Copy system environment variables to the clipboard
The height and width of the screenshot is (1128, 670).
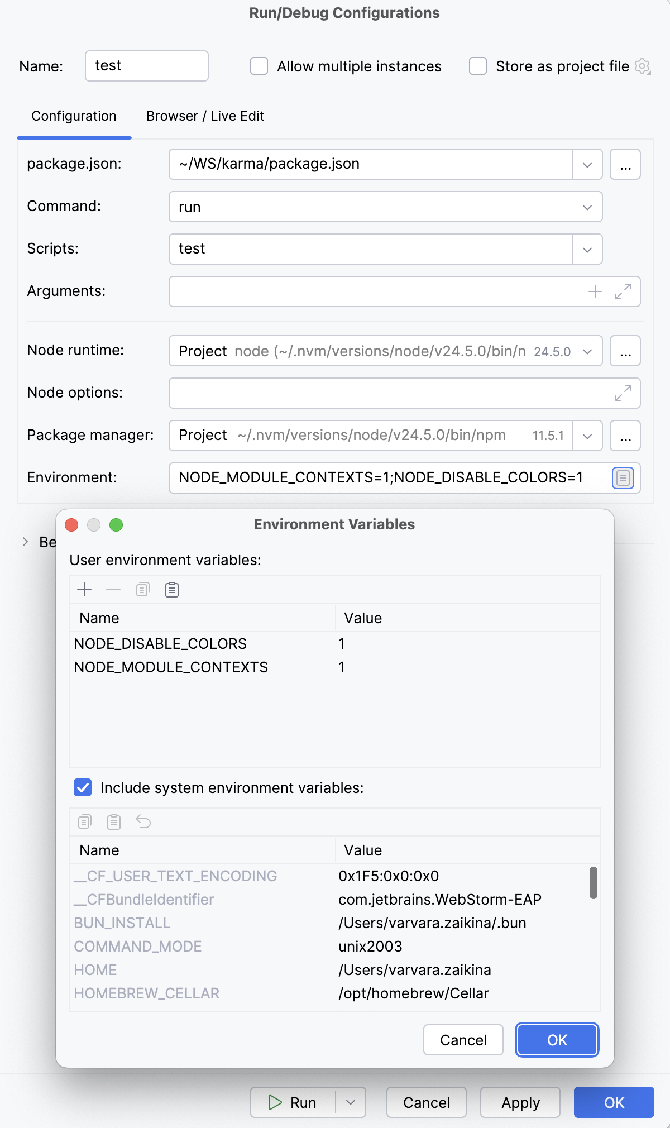pyautogui.click(x=85, y=821)
